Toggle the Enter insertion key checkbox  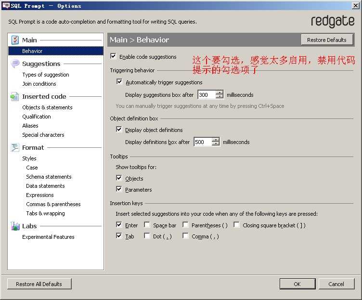click(x=119, y=224)
